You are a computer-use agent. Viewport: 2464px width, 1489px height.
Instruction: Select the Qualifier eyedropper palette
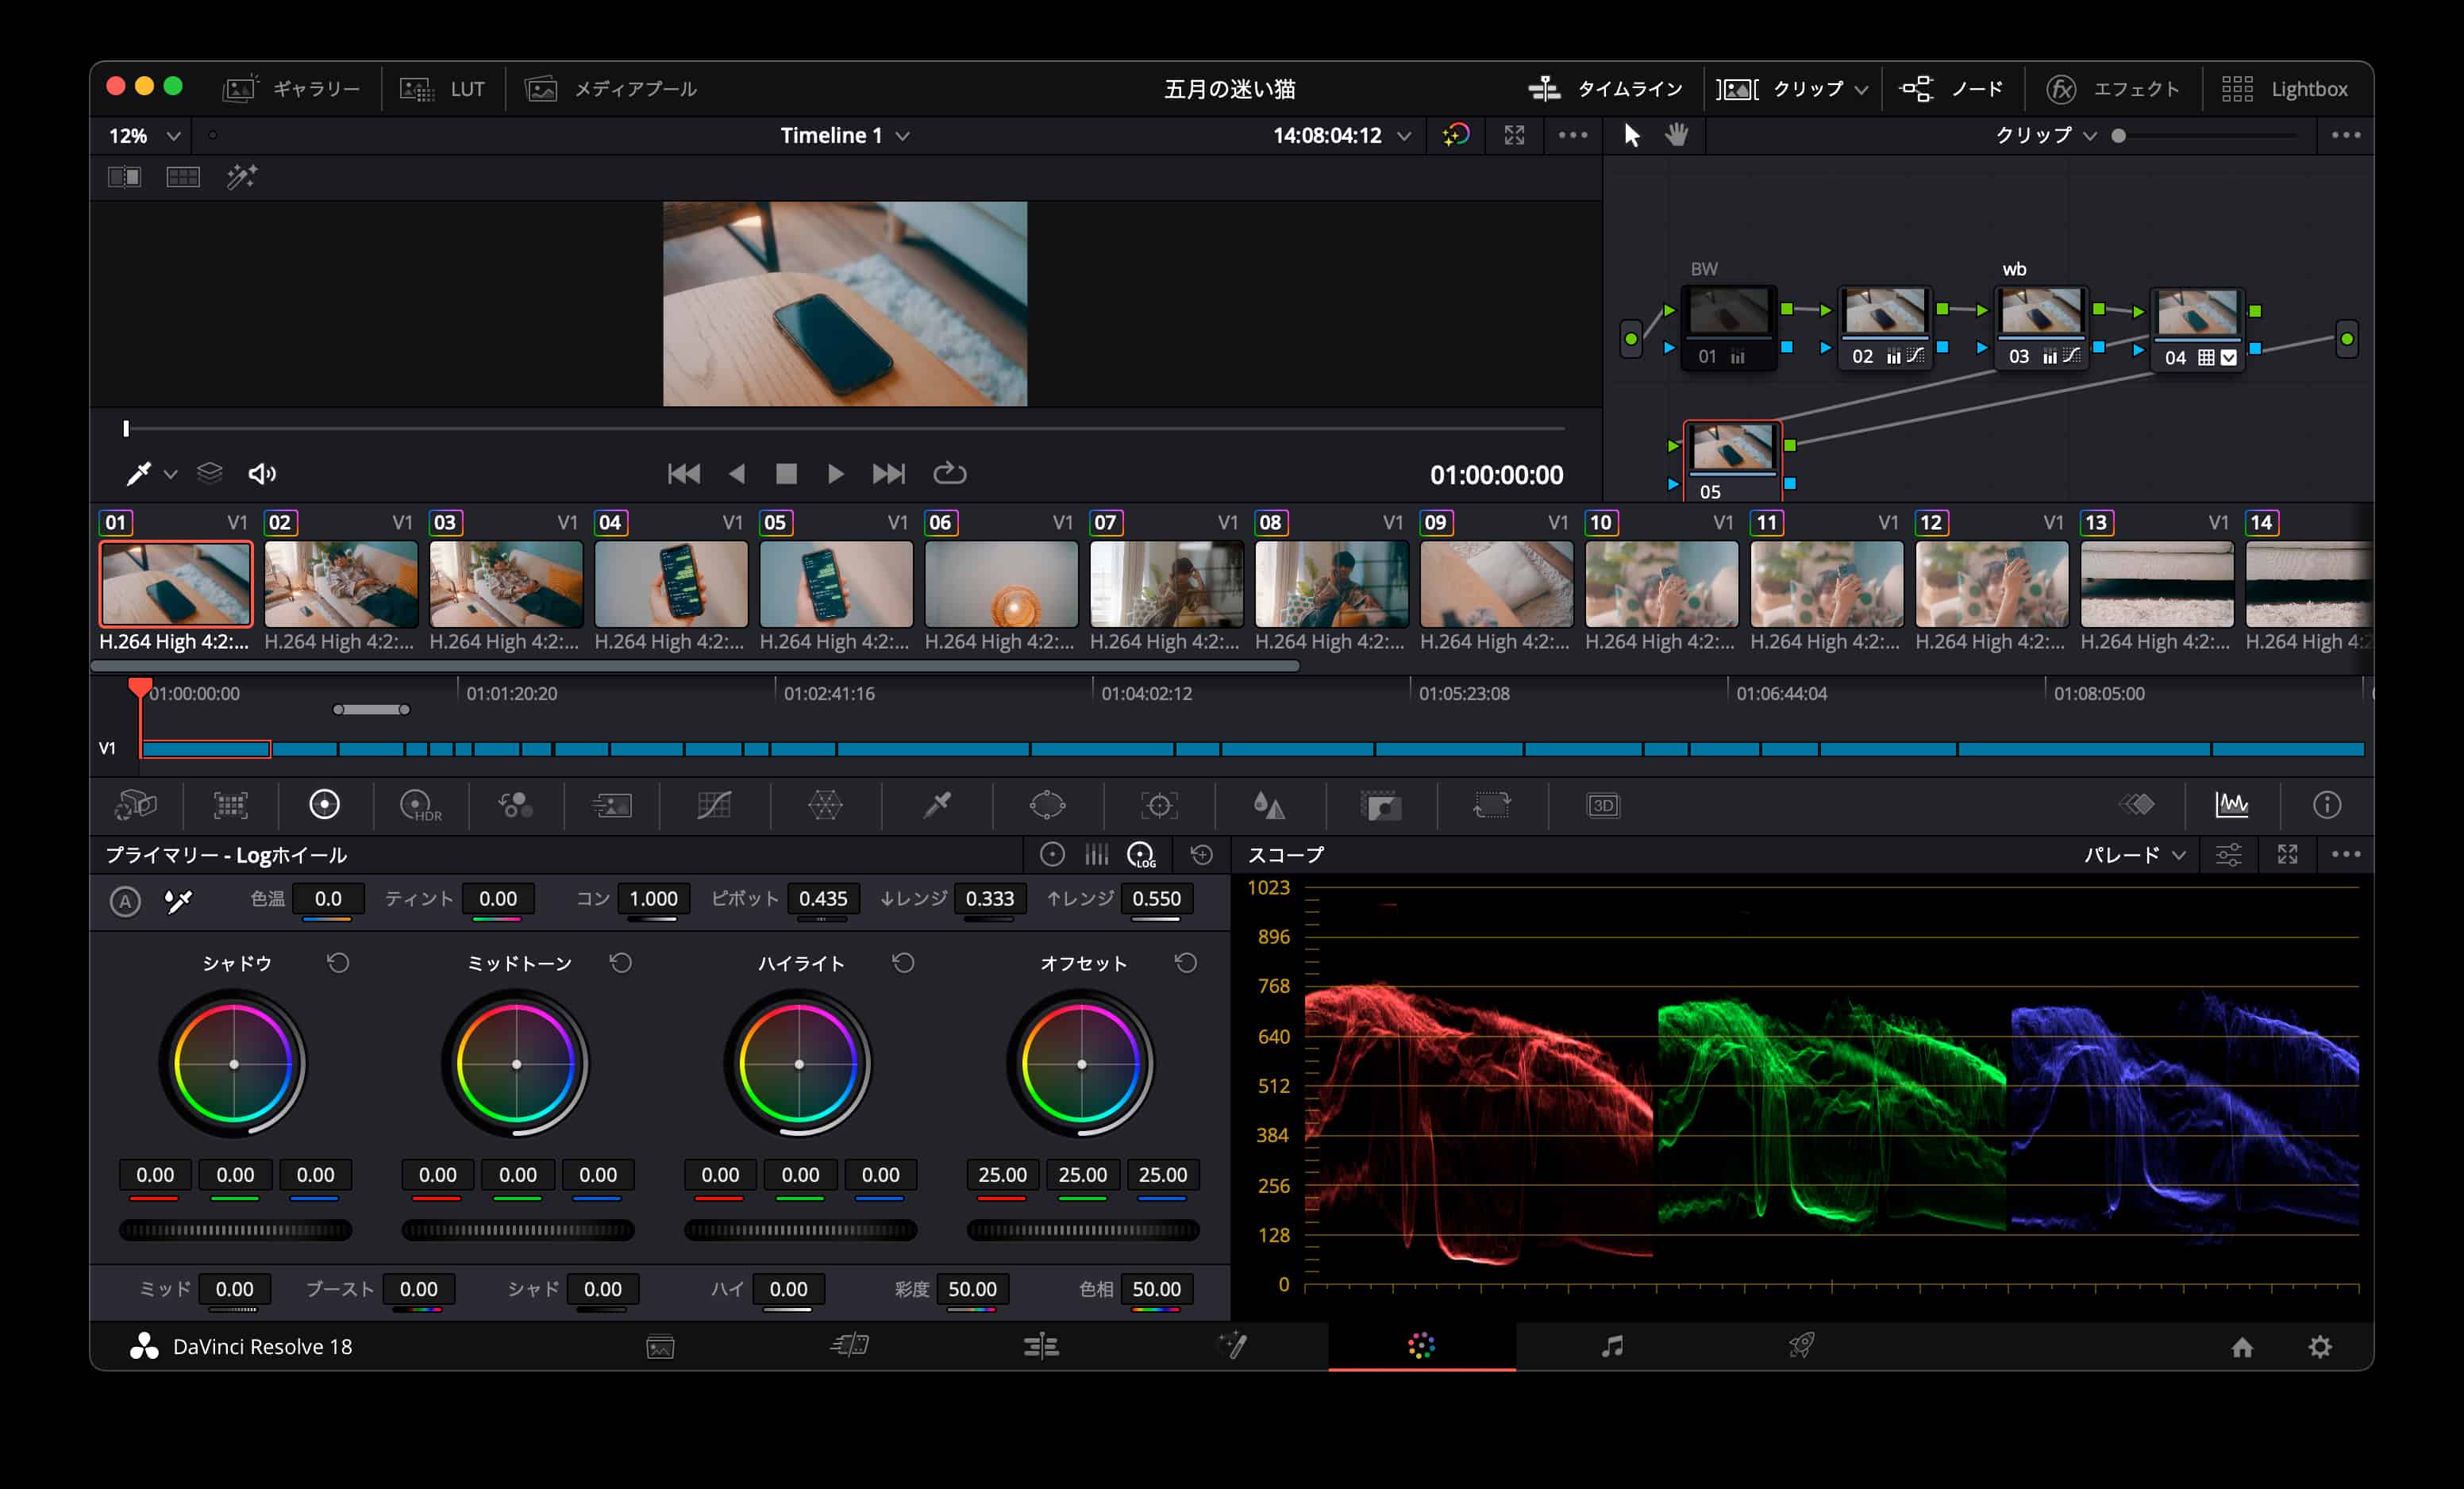(x=937, y=805)
